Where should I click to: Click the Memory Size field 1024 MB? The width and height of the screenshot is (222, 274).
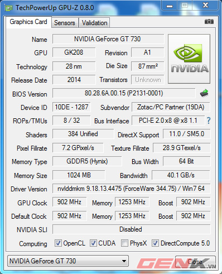click(x=79, y=175)
